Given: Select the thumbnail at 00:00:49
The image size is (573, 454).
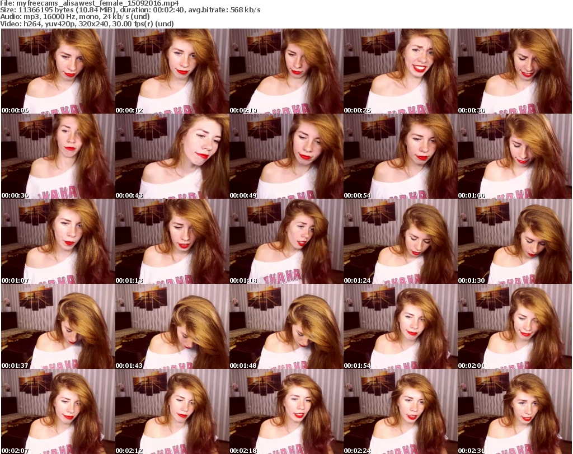Looking at the screenshot, I should pyautogui.click(x=286, y=156).
